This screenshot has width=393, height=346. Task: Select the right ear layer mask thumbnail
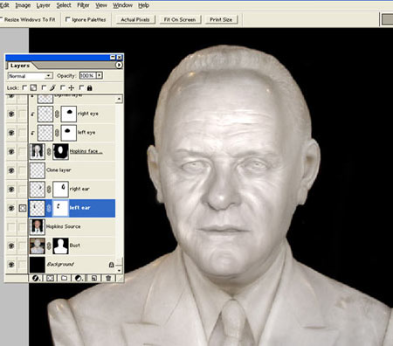[61, 189]
